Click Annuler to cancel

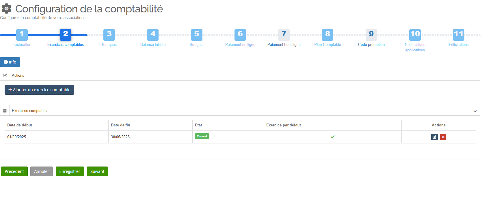click(x=42, y=171)
